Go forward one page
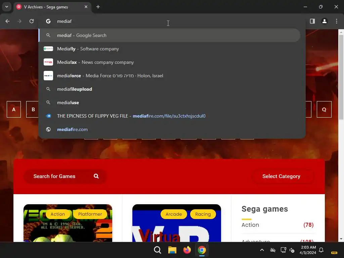 tap(19, 21)
